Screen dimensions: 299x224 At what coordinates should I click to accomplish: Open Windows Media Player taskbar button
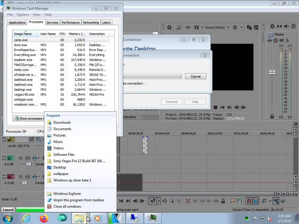98,218
